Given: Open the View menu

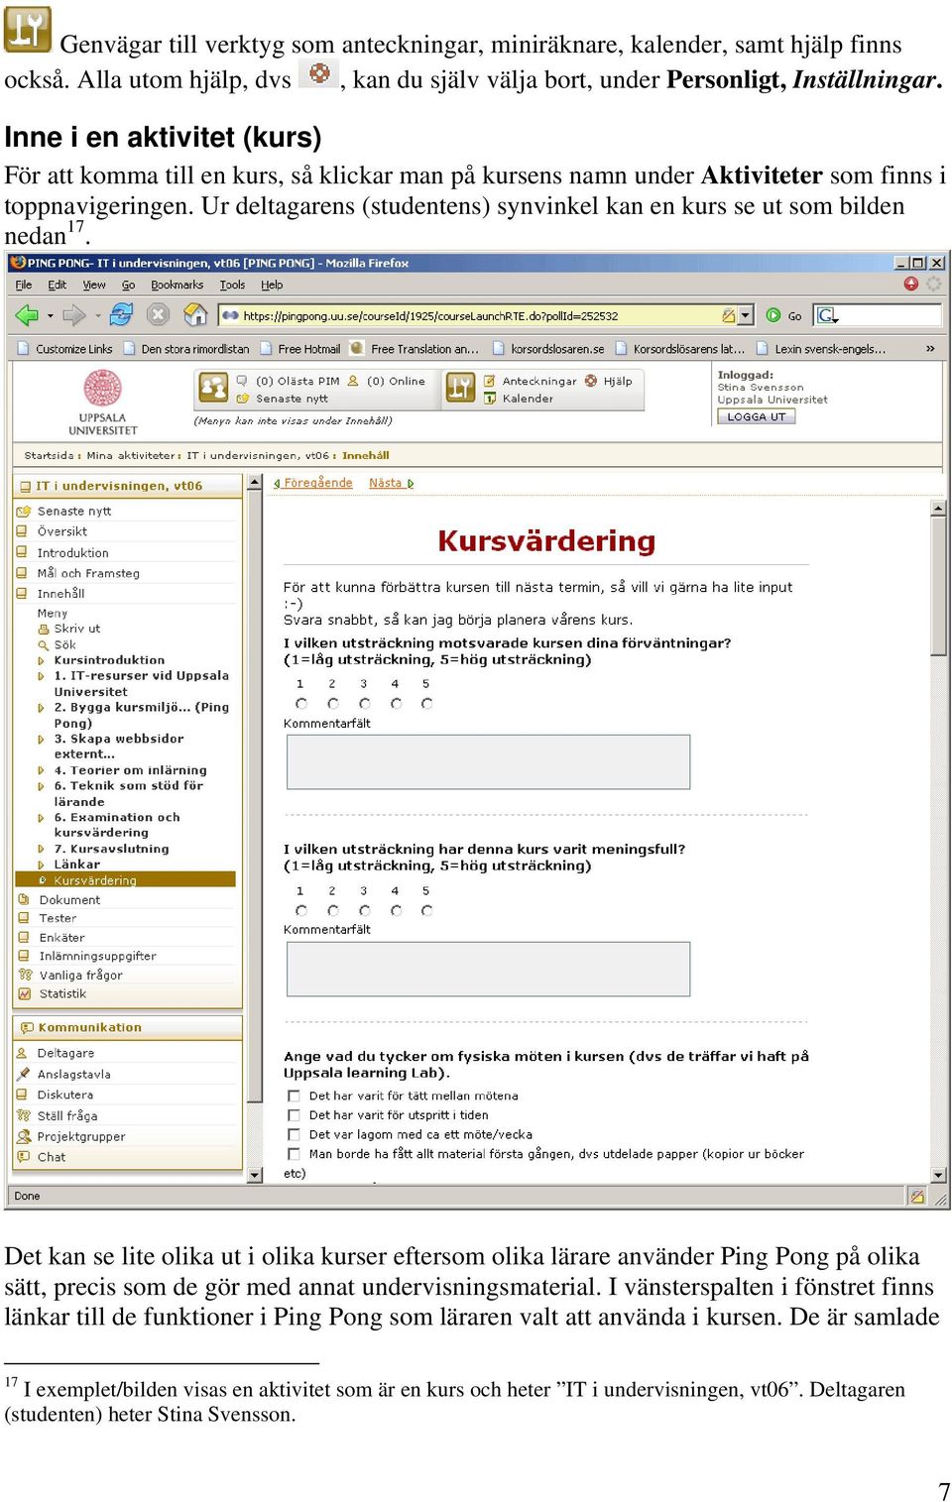Looking at the screenshot, I should (94, 285).
